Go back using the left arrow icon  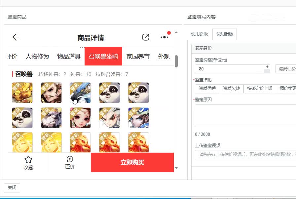tap(16, 37)
